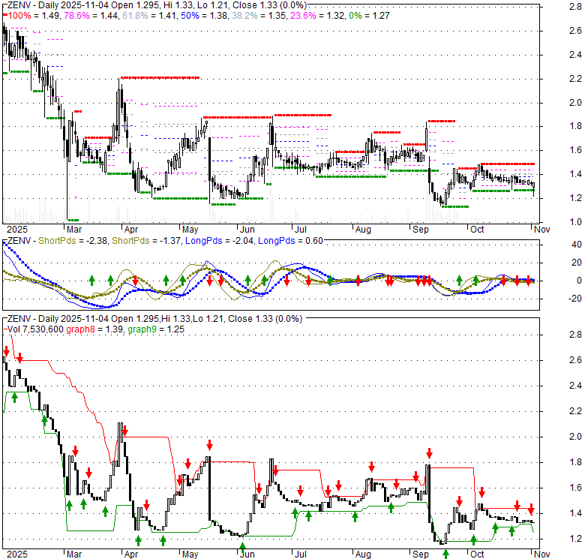
Task: Click the '23.6% = 1.32' Fibonacci legend entry
Action: 317,16
